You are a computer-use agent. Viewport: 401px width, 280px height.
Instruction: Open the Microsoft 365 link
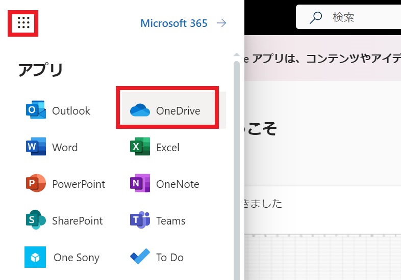click(x=174, y=23)
